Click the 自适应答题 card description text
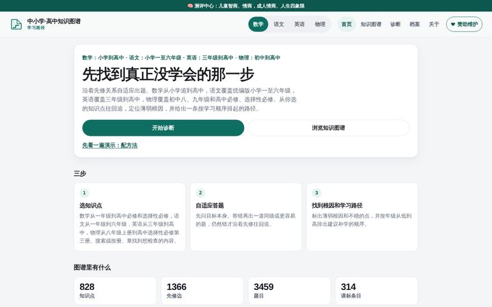 [x=246, y=220]
